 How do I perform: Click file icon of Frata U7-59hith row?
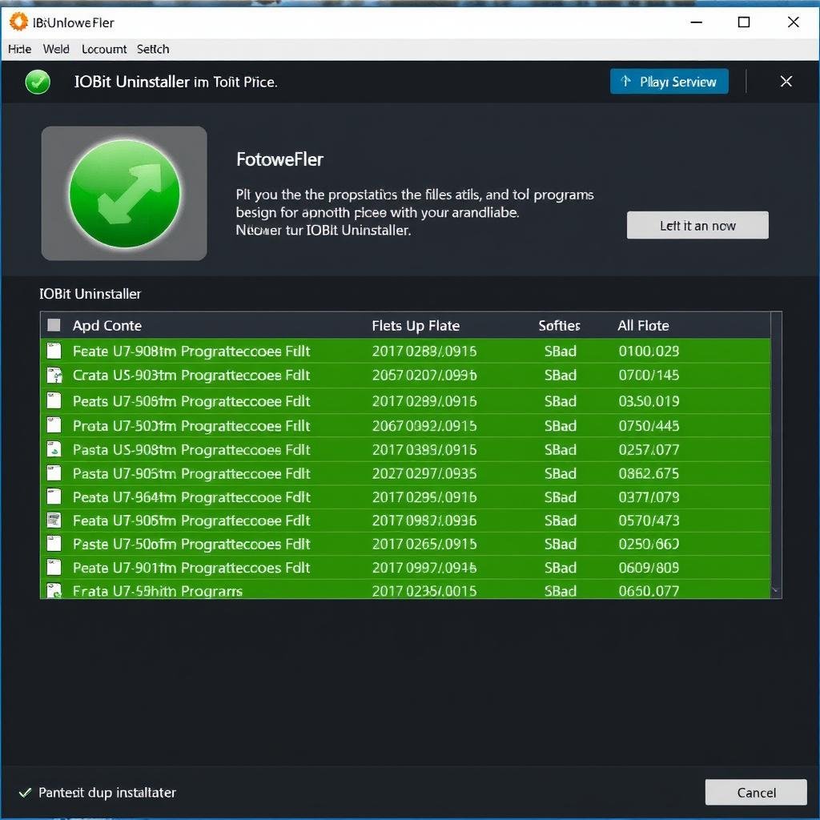[54, 590]
